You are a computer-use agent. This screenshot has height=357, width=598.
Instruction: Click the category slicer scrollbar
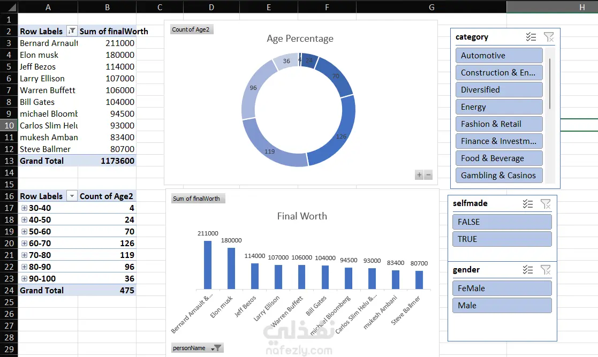550,84
